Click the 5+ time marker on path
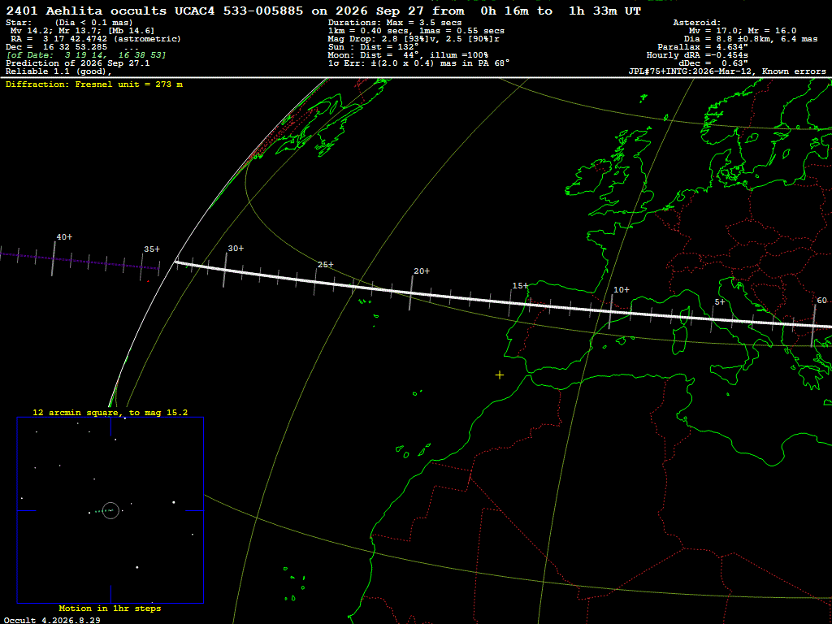Screen dimensions: 832x624 tap(720, 302)
